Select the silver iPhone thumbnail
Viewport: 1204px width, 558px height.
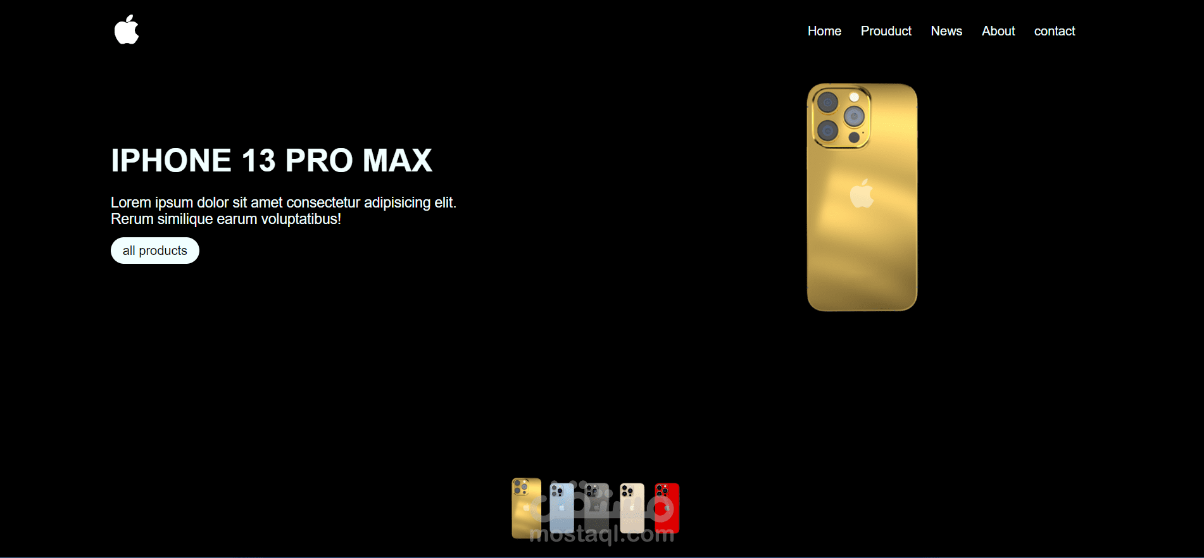(632, 508)
